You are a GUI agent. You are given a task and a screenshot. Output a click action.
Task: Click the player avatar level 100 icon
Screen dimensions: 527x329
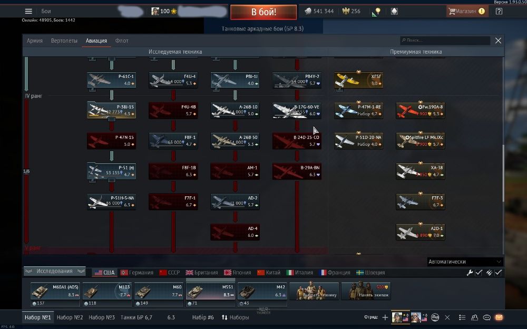point(155,11)
